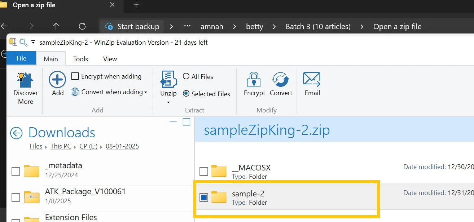Click the Convert icon
This screenshot has height=222, width=474.
point(281,80)
